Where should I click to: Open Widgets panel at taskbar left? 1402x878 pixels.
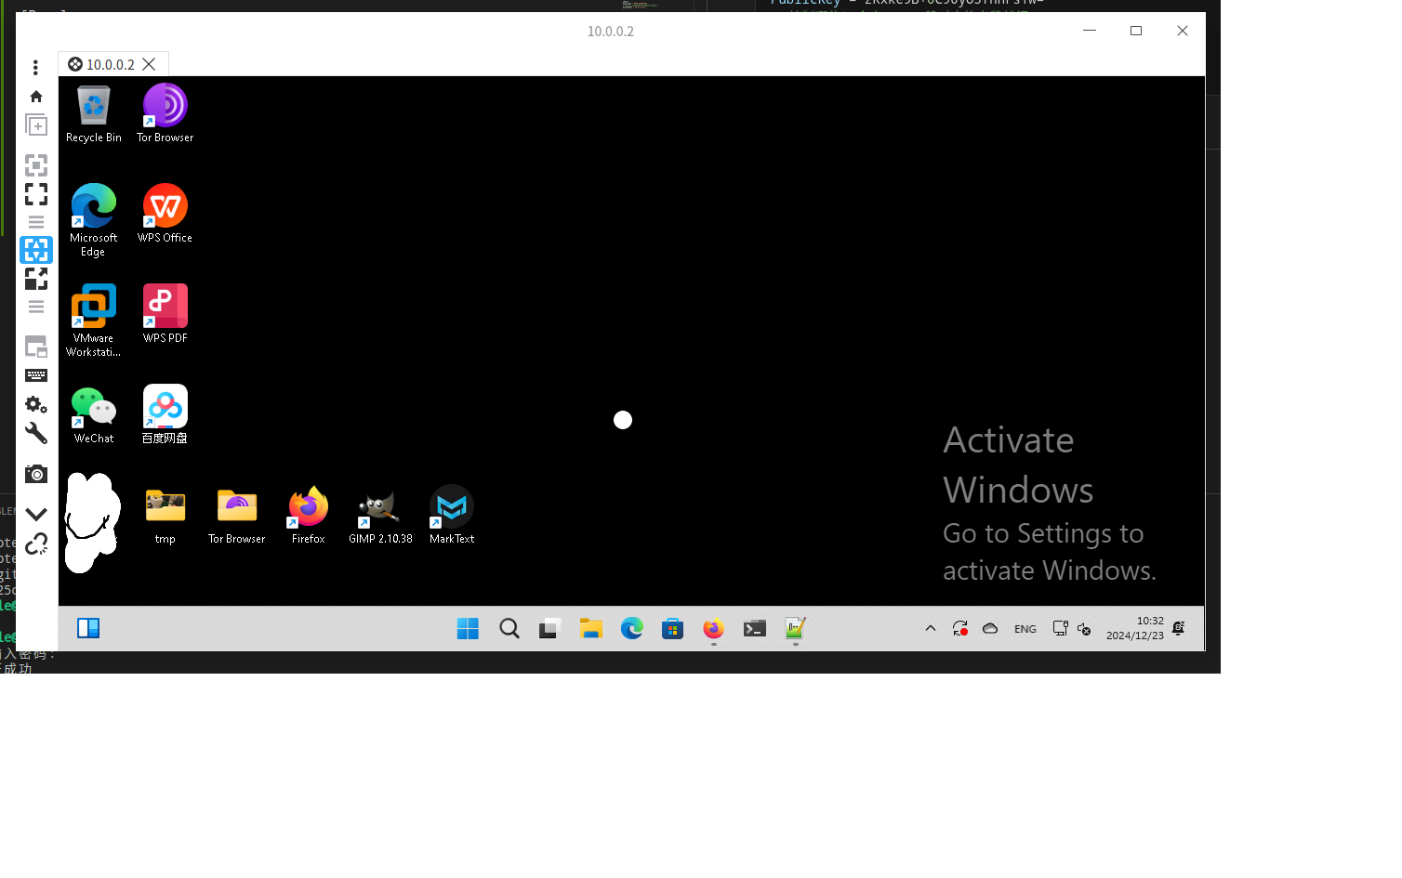coord(88,629)
